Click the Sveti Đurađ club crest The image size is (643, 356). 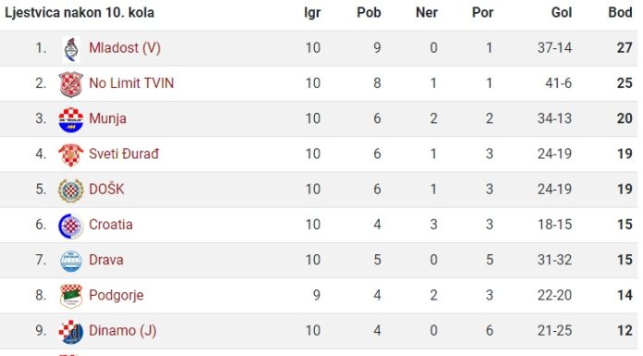coord(71,154)
